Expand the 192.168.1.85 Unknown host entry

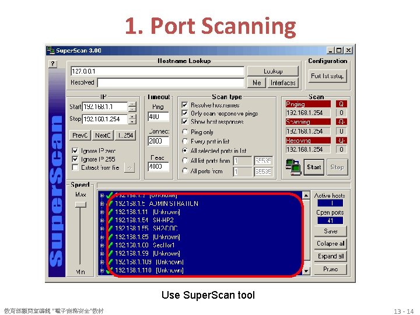pyautogui.click(x=102, y=237)
